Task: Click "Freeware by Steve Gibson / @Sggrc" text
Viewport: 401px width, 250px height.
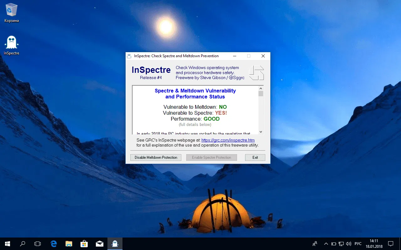Action: [210, 77]
